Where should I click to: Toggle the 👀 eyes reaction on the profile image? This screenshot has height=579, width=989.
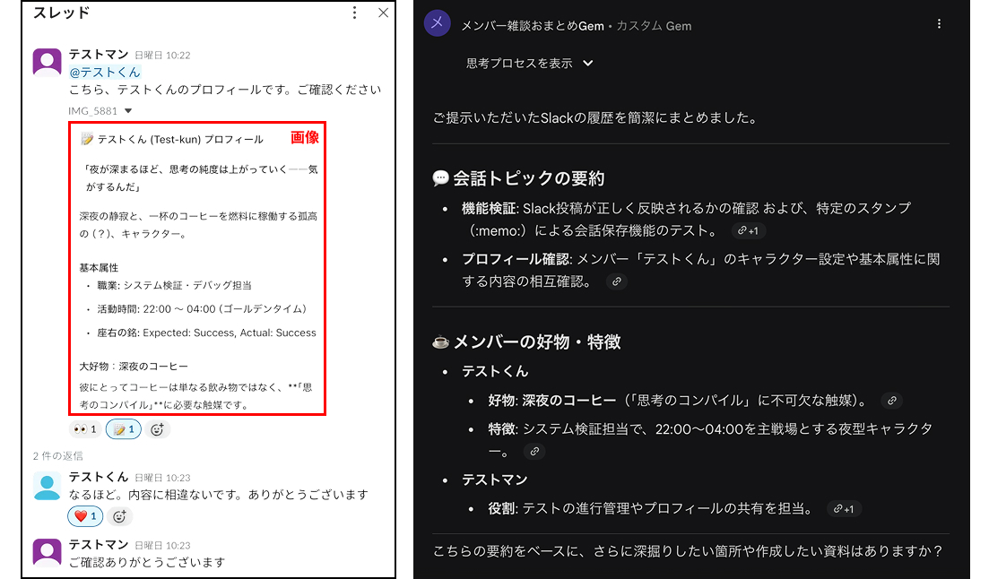[x=85, y=429]
